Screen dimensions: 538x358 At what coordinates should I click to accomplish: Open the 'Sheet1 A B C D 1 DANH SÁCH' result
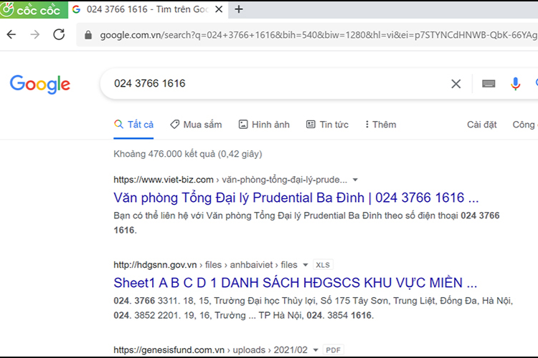pos(296,283)
